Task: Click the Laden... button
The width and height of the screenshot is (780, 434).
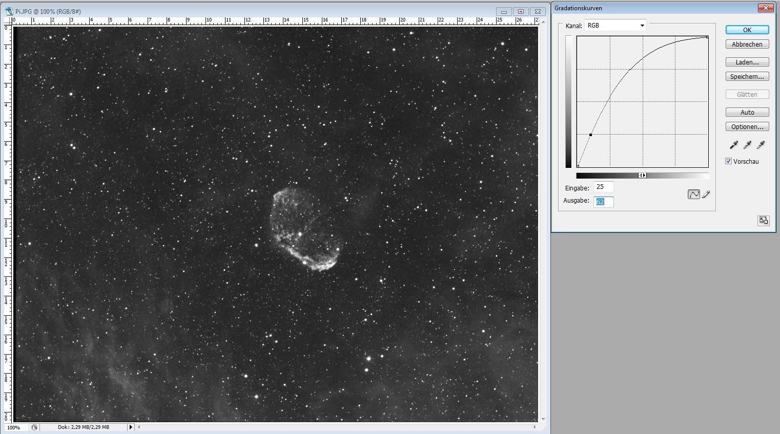Action: (x=747, y=62)
